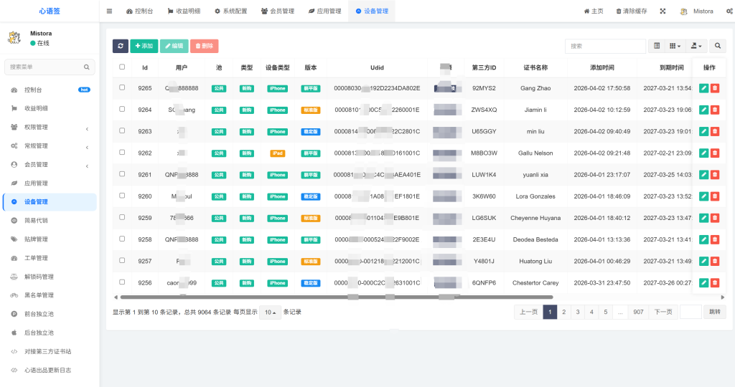Expand 会员管理 submenu in sidebar
The width and height of the screenshot is (735, 387).
[x=50, y=165]
